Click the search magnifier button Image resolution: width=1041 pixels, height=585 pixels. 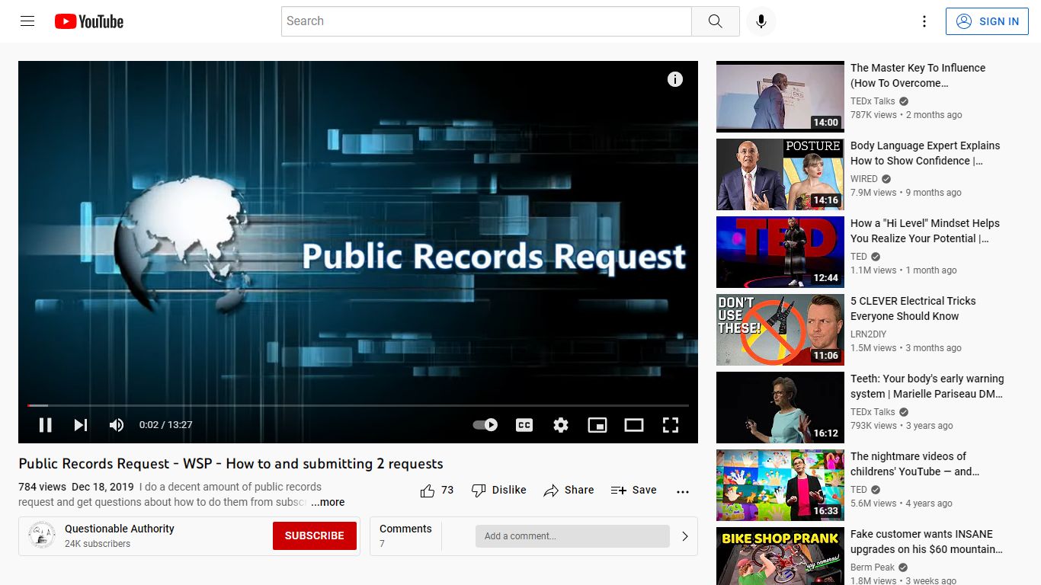(715, 21)
